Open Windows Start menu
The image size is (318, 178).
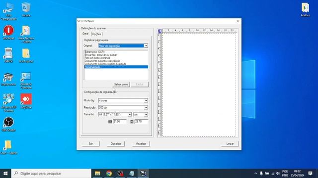tap(5, 174)
